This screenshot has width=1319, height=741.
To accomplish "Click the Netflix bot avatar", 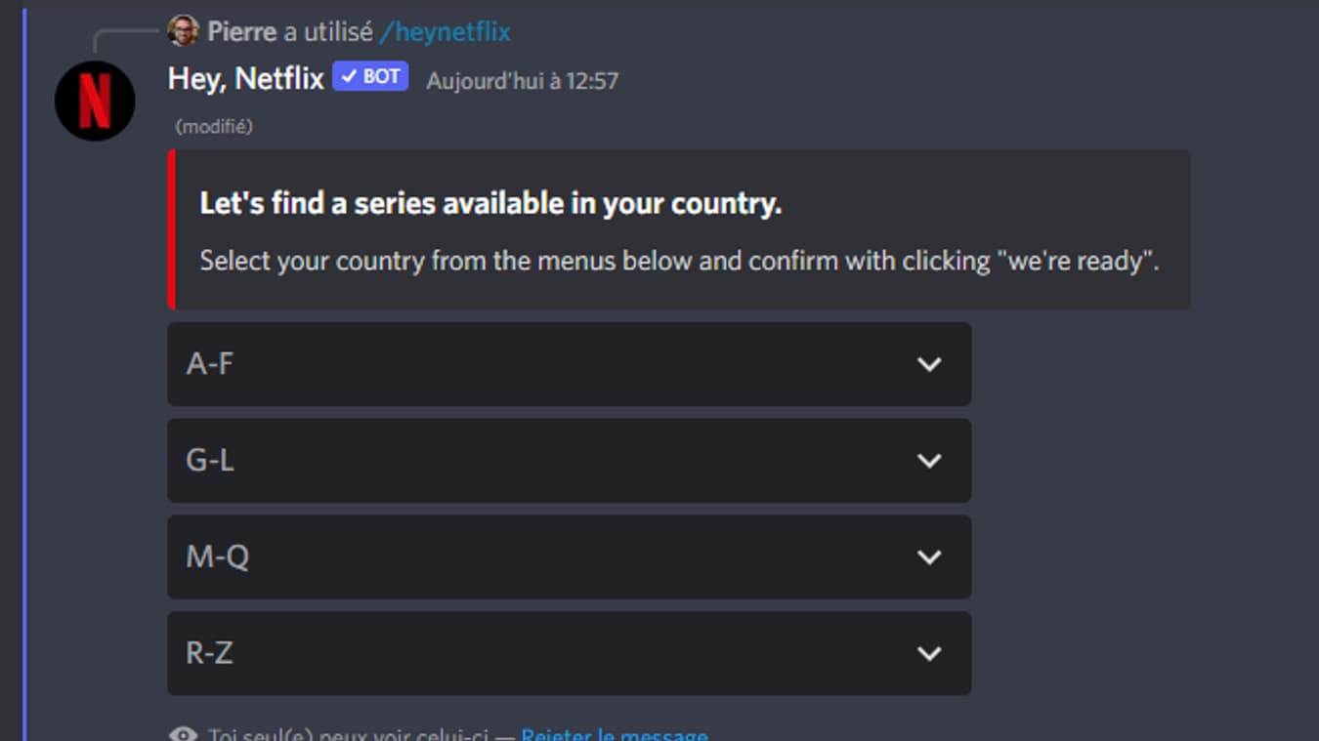I will 94,101.
